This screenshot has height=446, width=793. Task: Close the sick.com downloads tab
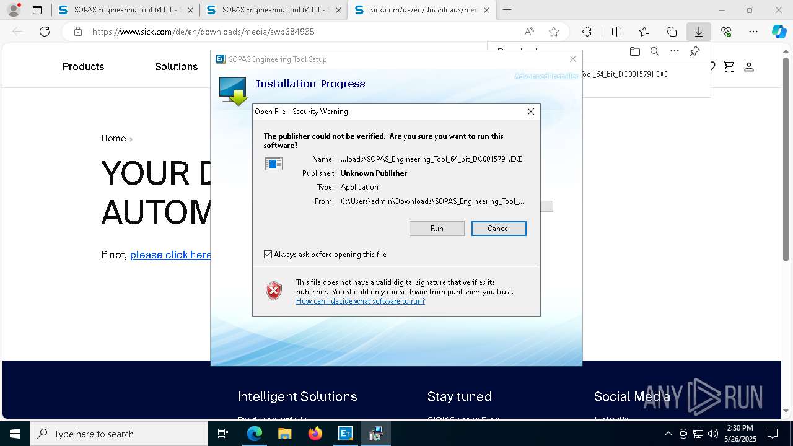486,10
